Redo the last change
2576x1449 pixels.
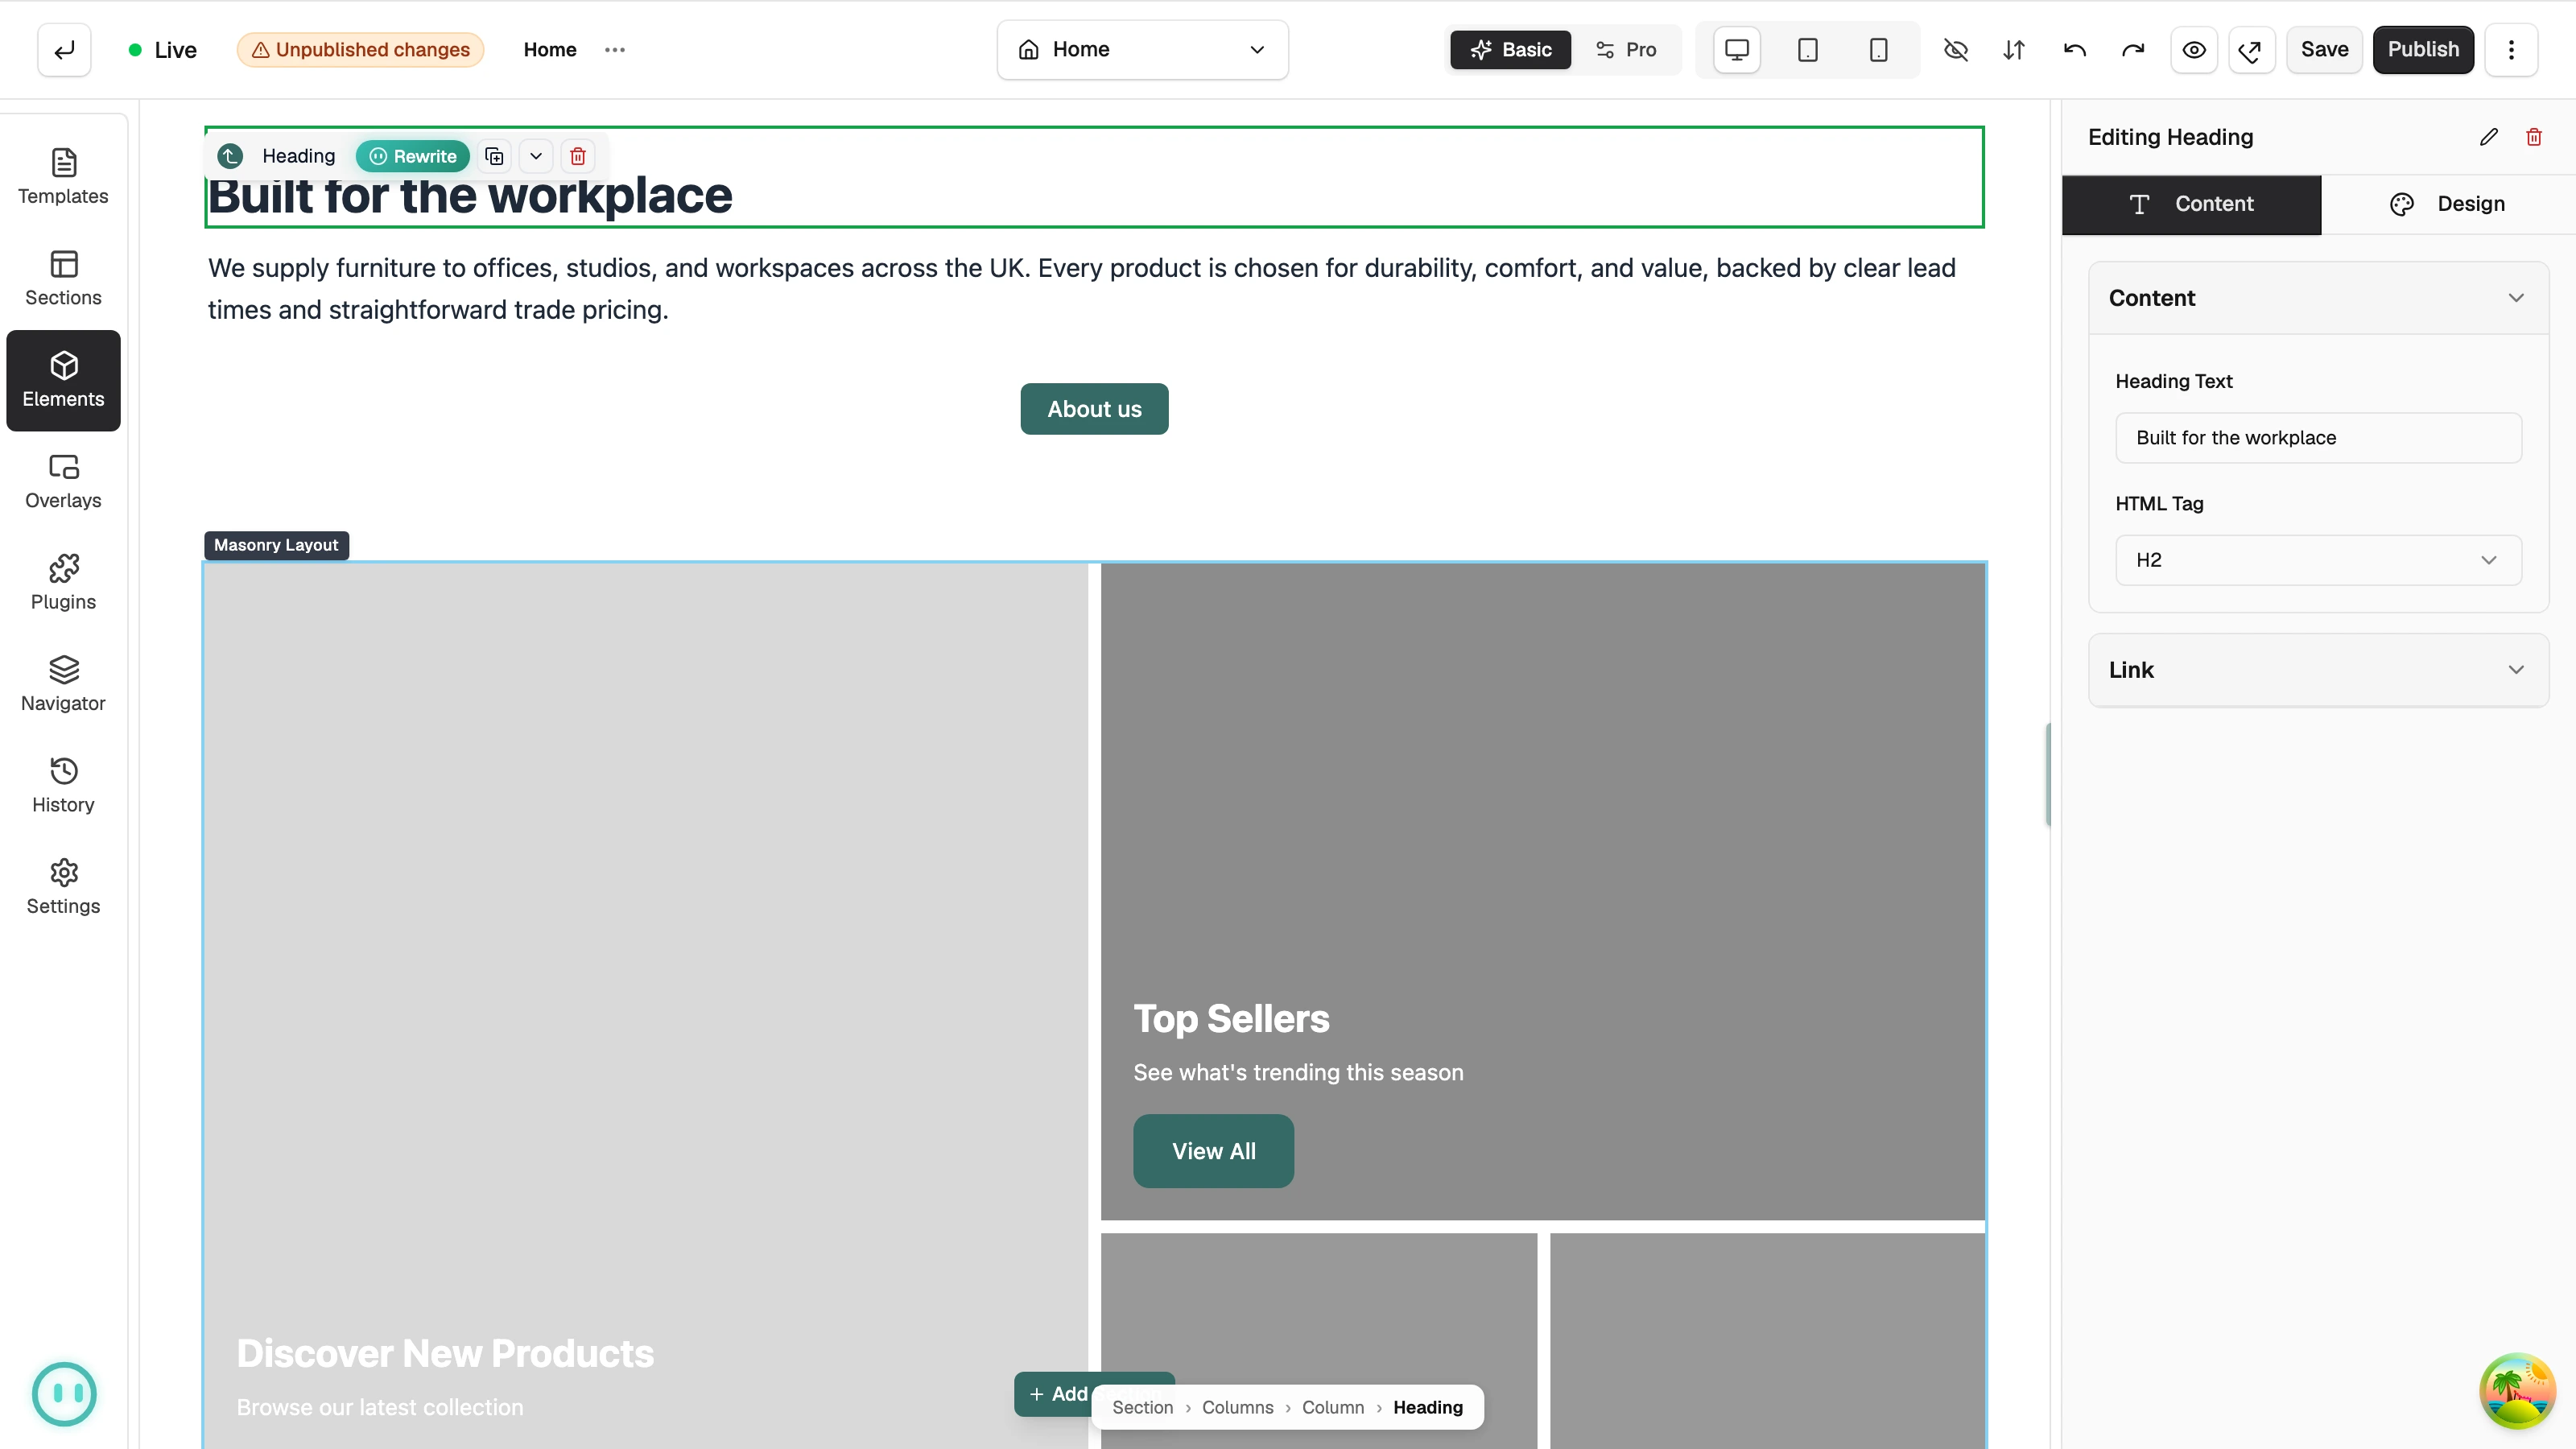[2133, 50]
